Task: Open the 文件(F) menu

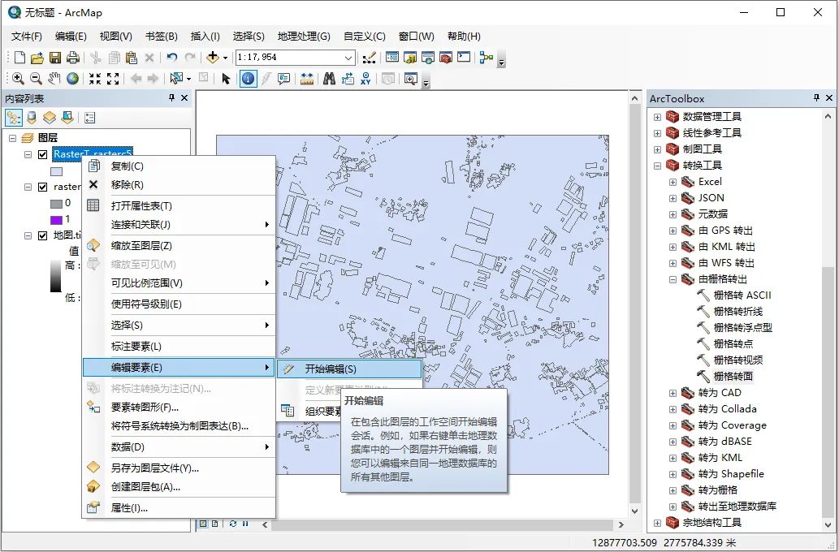Action: [x=26, y=37]
